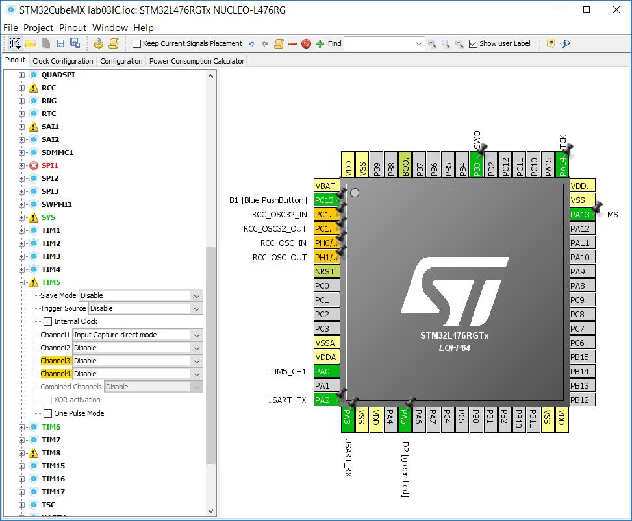The image size is (632, 521).
Task: Select the TSC peripheral in the tree
Action: pyautogui.click(x=48, y=505)
